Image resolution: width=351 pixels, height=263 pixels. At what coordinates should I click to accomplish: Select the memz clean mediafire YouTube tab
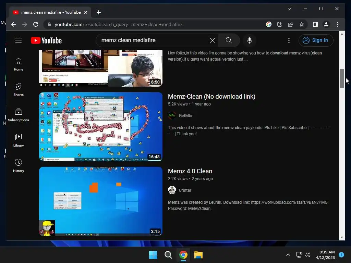point(50,12)
